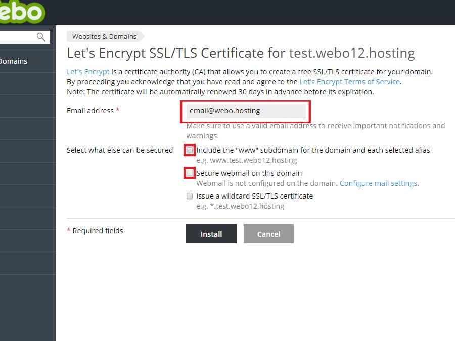Open Let's Encrypt Terms of Service link
The width and height of the screenshot is (455, 341).
349,81
